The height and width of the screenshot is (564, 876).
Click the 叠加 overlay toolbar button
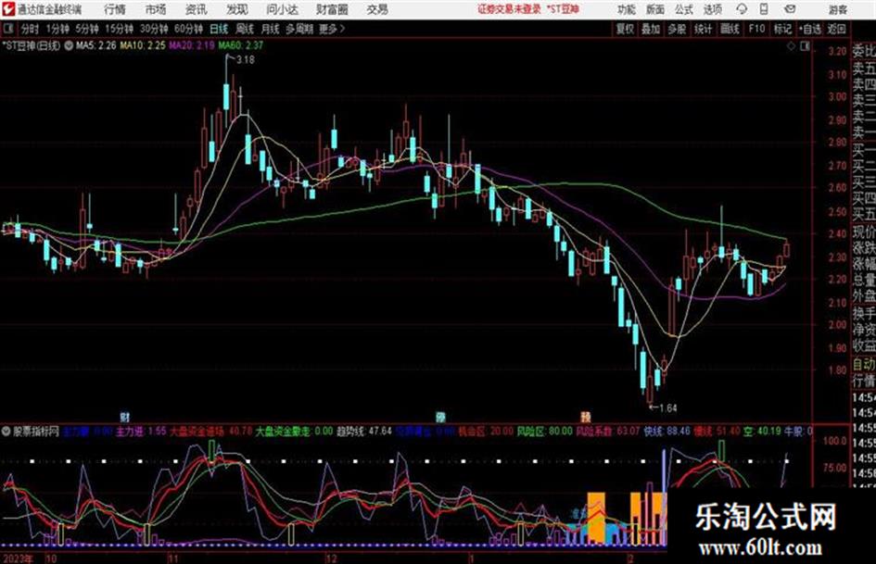point(651,29)
